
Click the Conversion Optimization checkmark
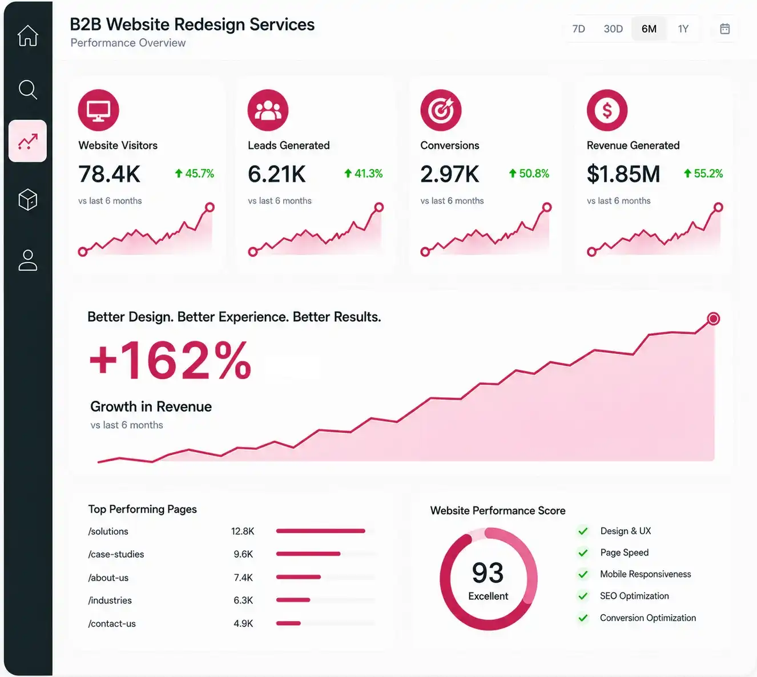tap(583, 618)
